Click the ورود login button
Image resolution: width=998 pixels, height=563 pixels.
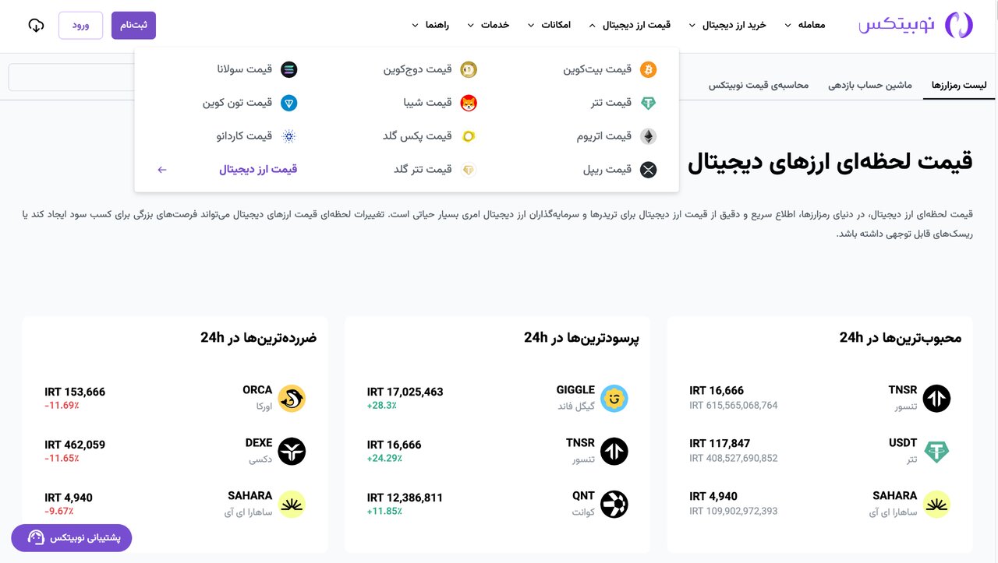(x=80, y=25)
